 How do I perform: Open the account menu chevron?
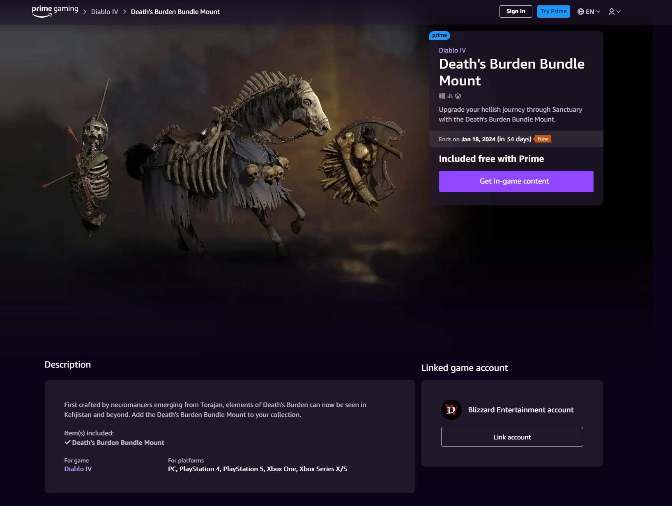[619, 11]
